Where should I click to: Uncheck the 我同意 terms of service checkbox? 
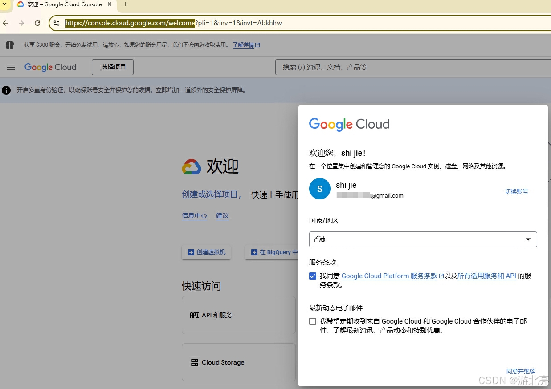click(x=313, y=276)
